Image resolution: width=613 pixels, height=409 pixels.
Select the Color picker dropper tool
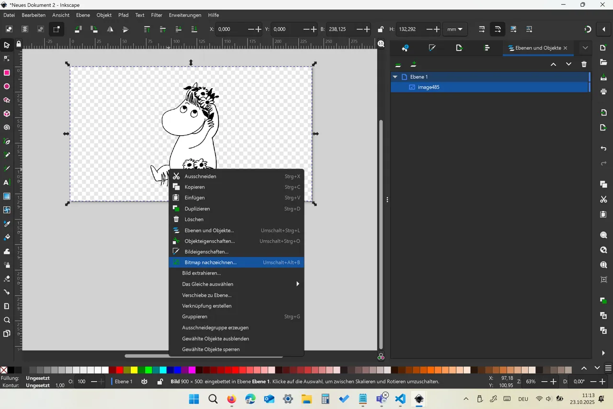point(7,224)
